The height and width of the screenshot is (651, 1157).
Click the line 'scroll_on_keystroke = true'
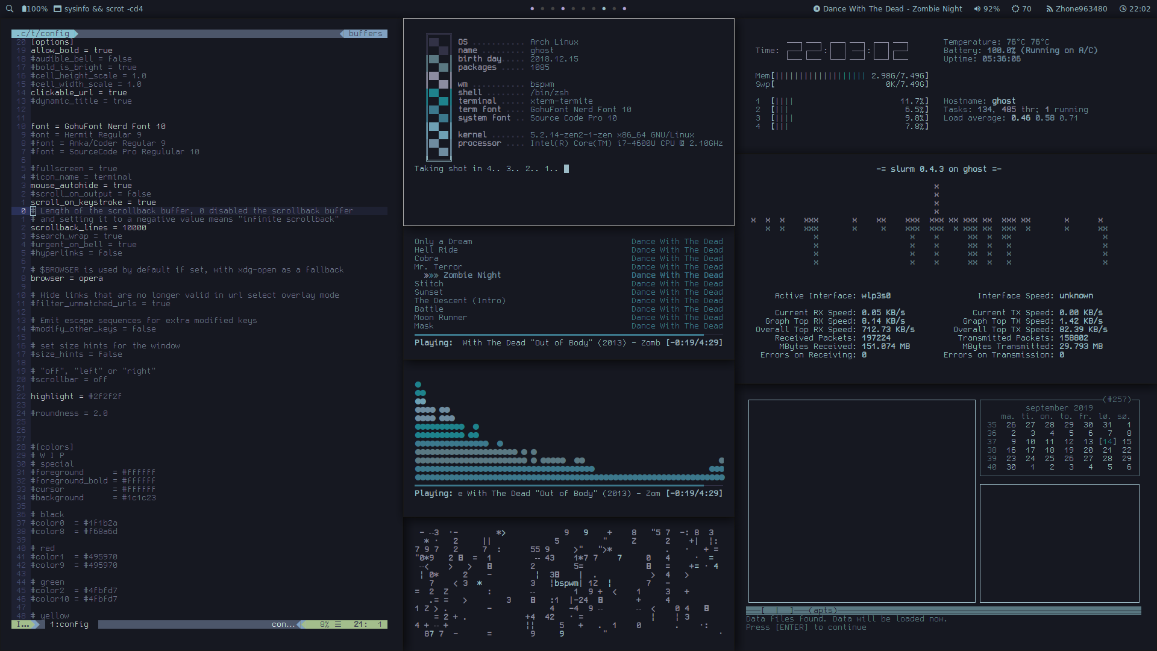tap(93, 203)
